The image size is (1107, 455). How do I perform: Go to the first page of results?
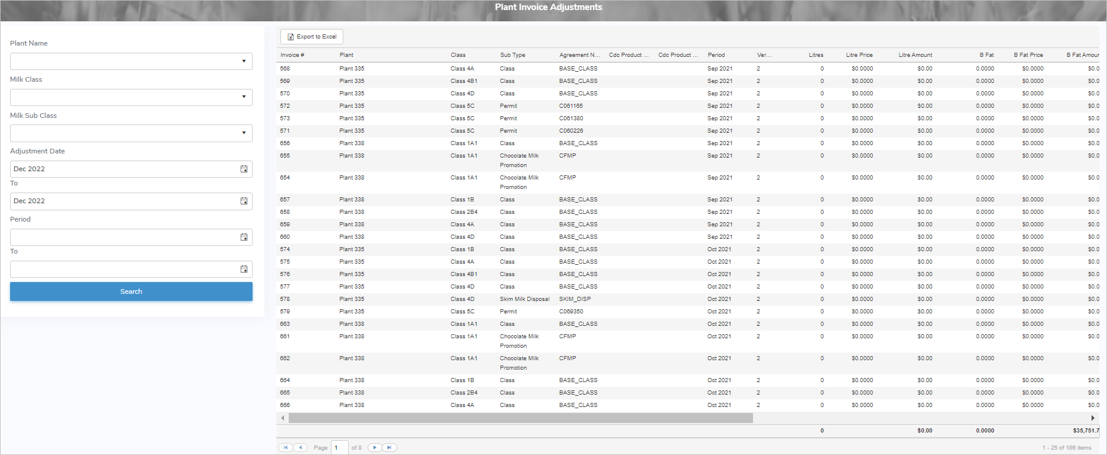[x=285, y=447]
